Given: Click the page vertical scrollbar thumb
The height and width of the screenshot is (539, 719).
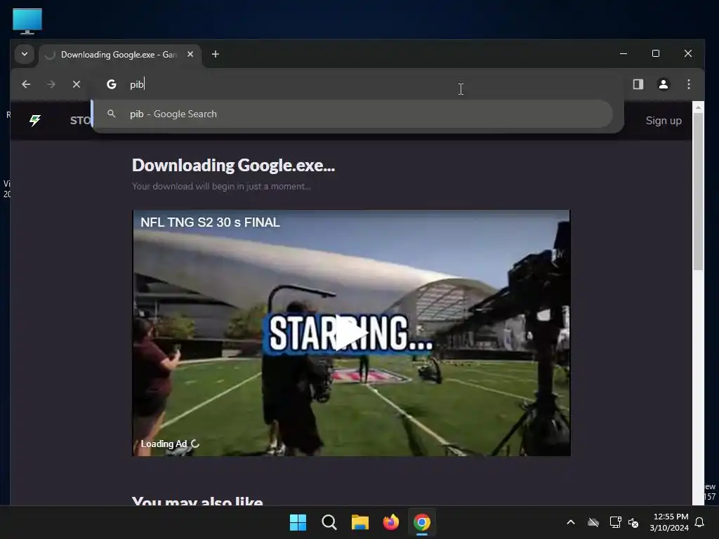Looking at the screenshot, I should coord(698,192).
